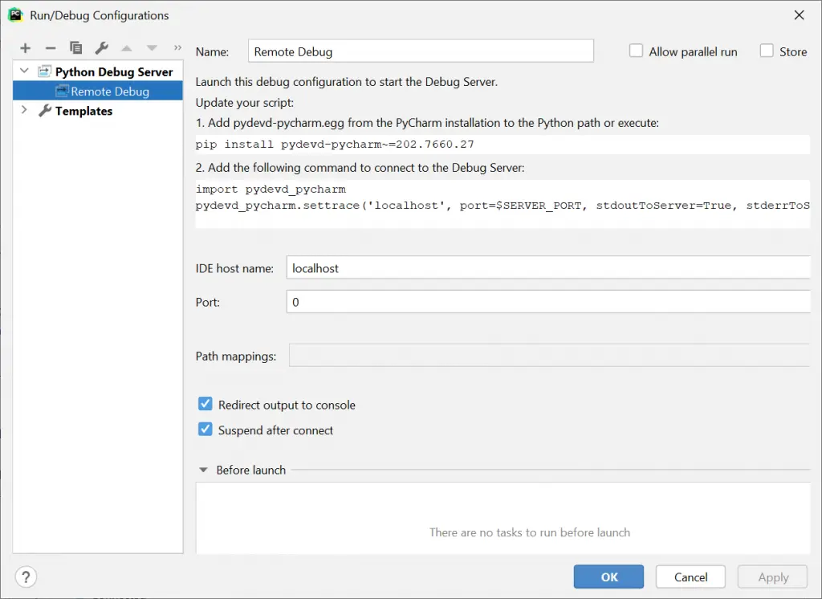Screen dimensions: 822x599
Task: Click the 'Update your script:' text
Action: tap(245, 103)
